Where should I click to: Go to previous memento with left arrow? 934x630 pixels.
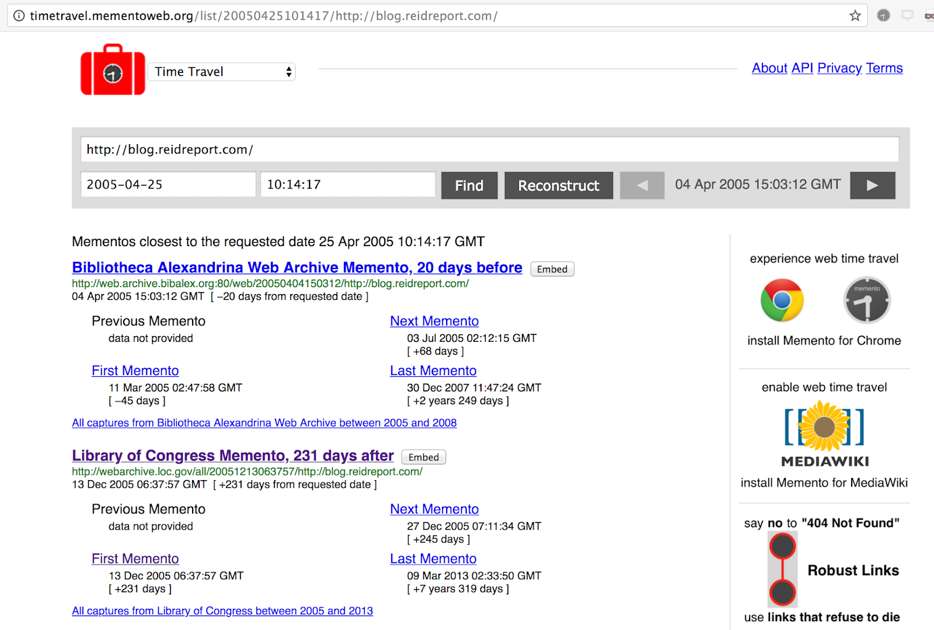[642, 185]
